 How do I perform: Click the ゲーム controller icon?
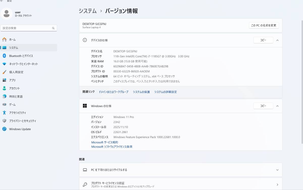coord(4,104)
